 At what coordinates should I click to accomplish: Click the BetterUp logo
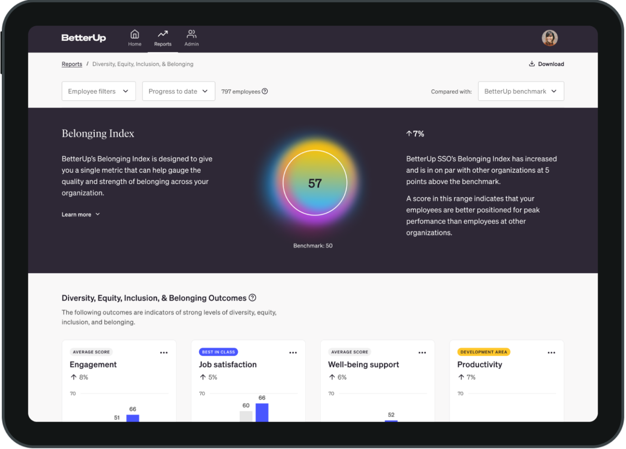coord(84,38)
